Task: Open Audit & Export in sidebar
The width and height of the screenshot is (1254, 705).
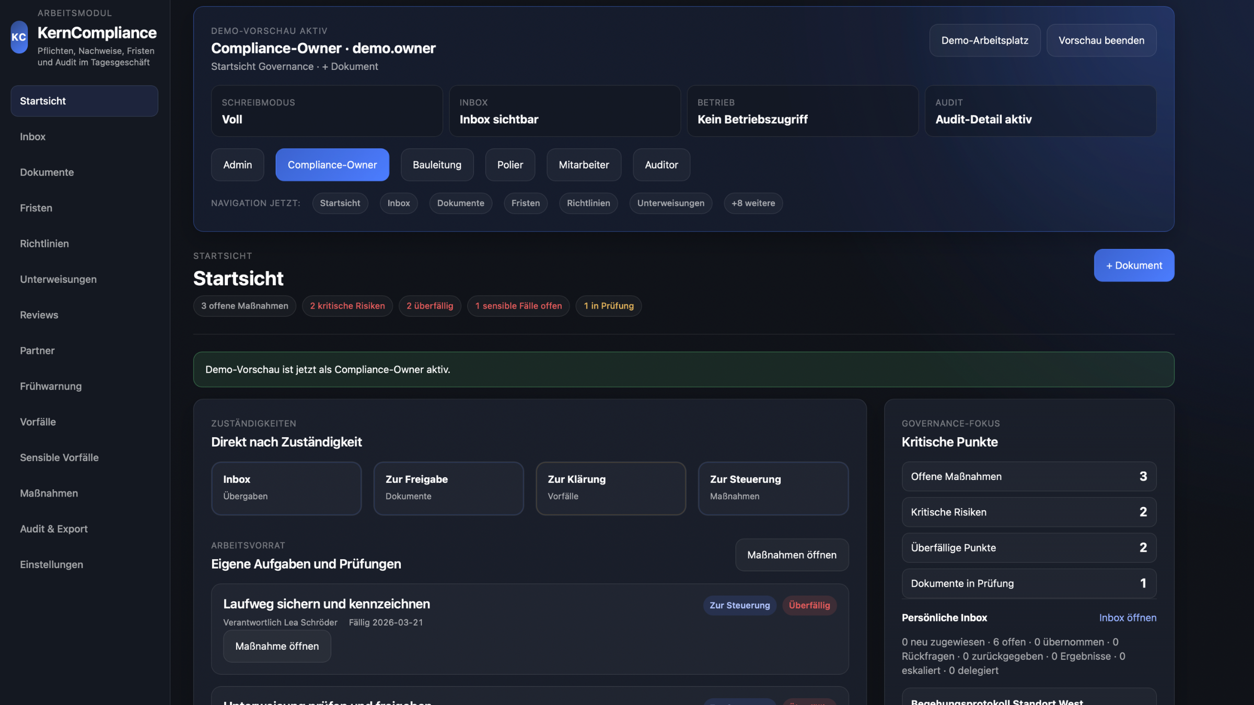Action: point(53,528)
